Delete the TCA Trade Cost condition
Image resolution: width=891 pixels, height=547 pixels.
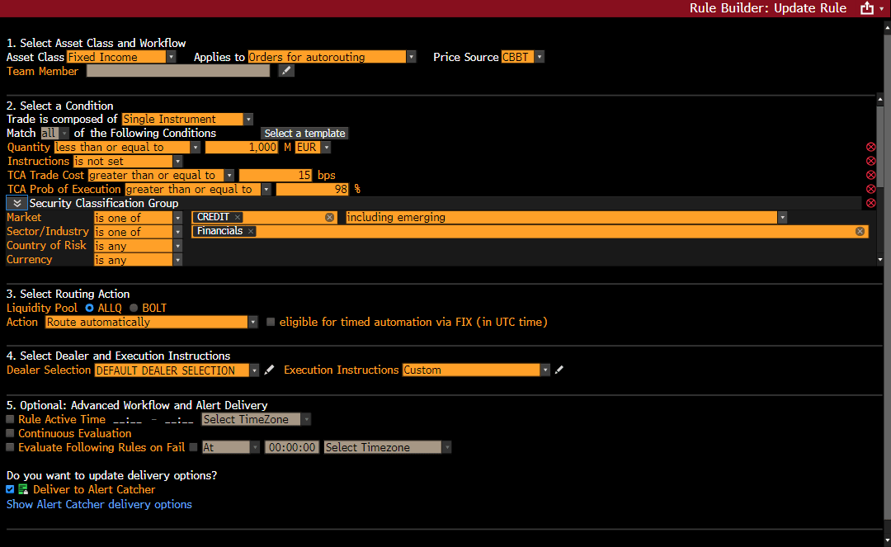pos(870,176)
